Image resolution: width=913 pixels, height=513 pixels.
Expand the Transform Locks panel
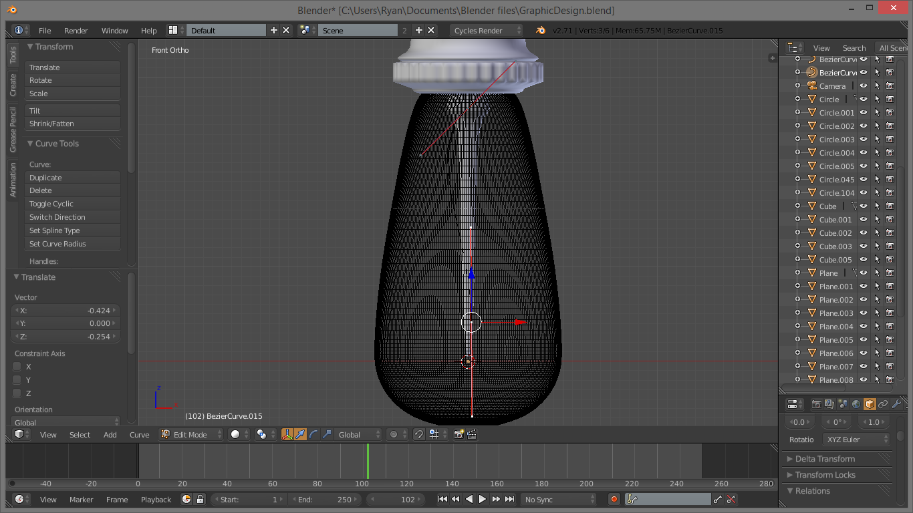825,475
